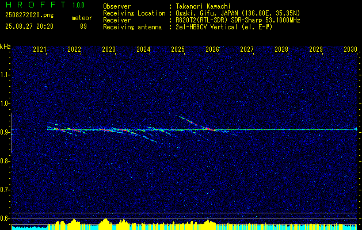Click the 2022 time axis label

click(x=74, y=49)
